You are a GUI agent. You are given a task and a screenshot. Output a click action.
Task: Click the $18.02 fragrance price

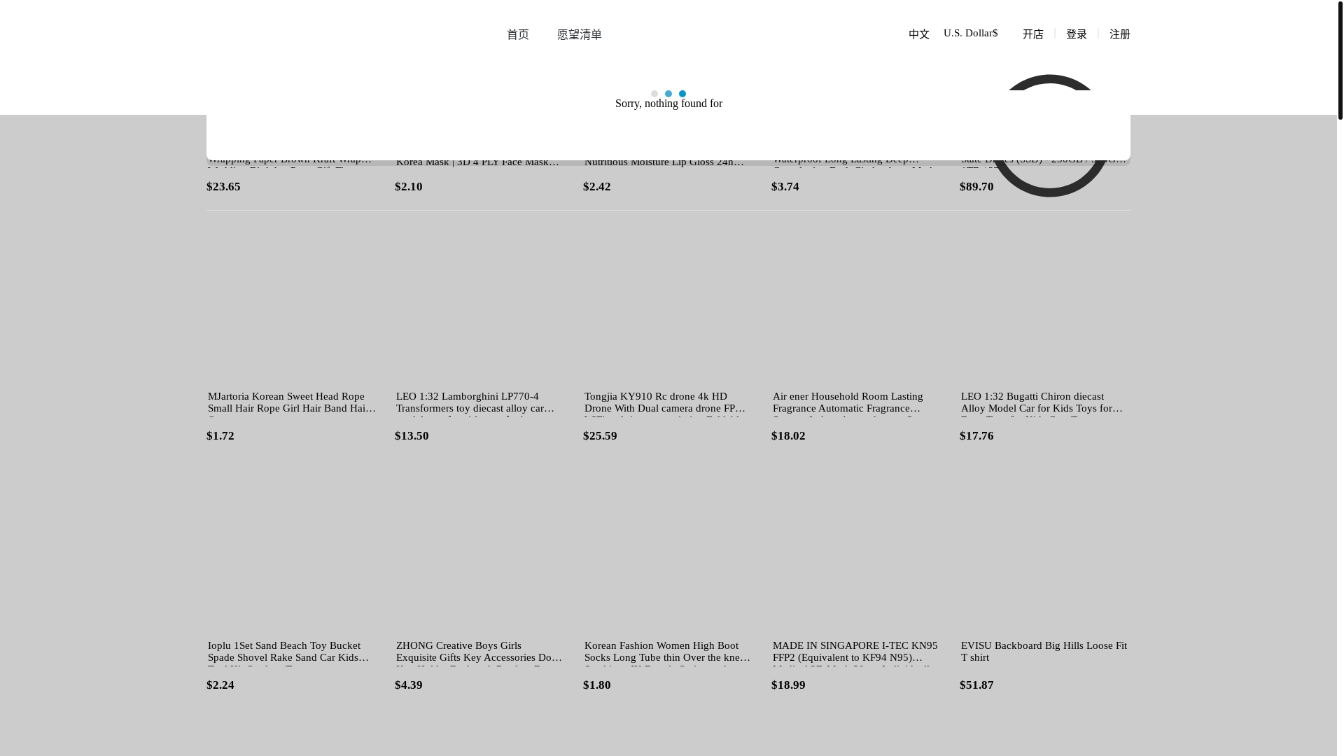point(788,436)
